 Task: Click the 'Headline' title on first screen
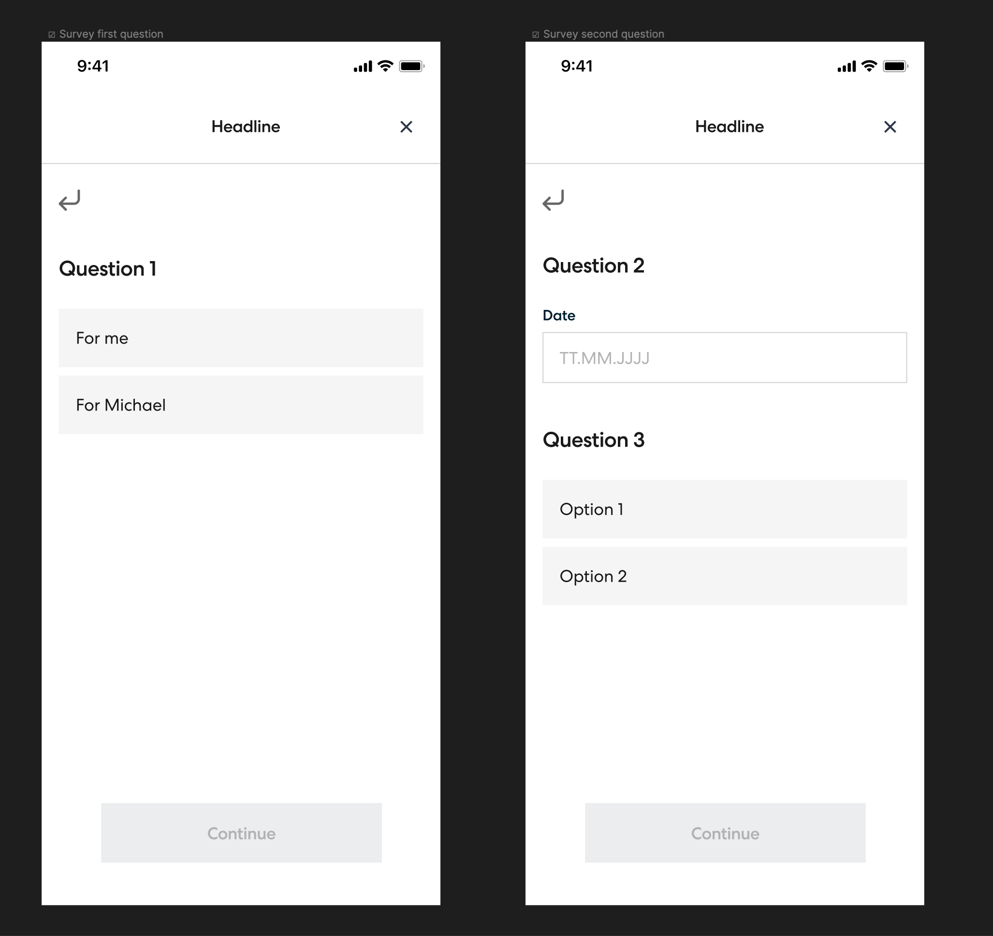246,126
